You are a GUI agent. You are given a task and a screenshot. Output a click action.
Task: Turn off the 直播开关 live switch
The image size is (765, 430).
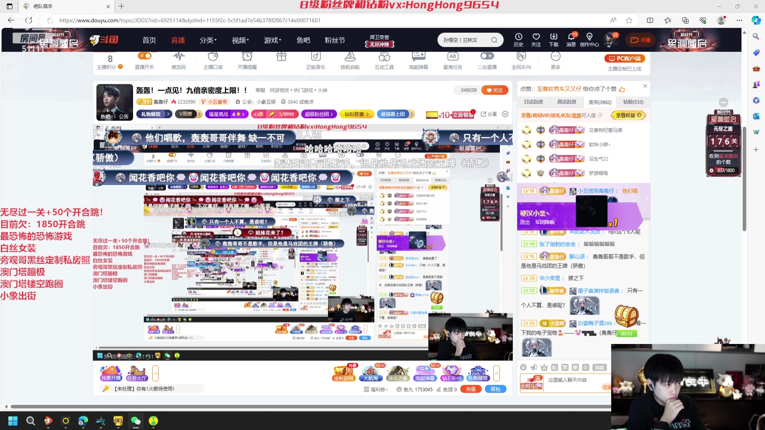coord(145,56)
